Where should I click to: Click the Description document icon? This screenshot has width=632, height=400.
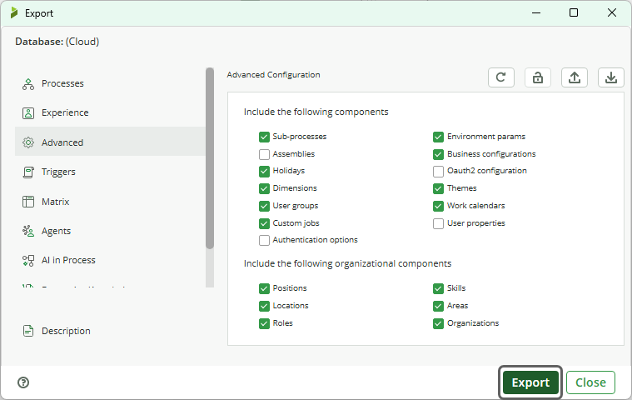28,331
